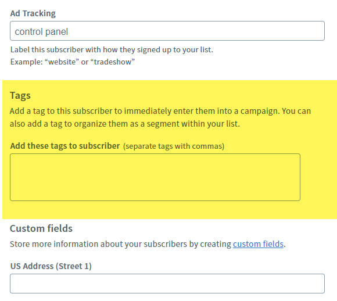Screen dimensions: 337x301
Task: Click into US Address (Street 1) field
Action: click(167, 284)
